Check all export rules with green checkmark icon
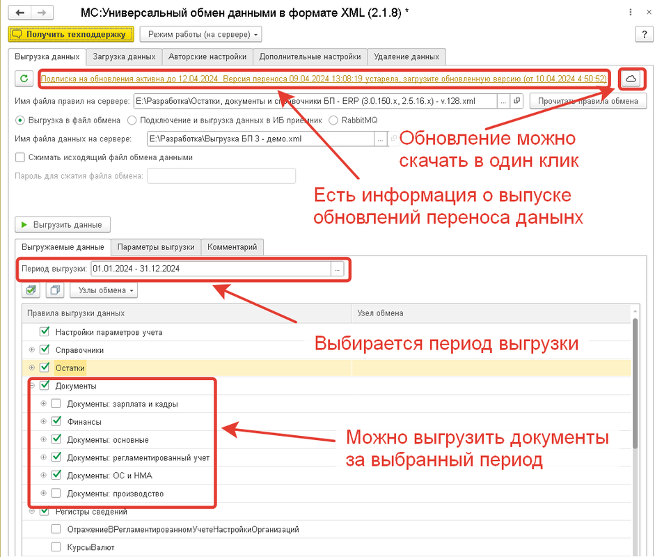The image size is (655, 557). click(x=31, y=290)
